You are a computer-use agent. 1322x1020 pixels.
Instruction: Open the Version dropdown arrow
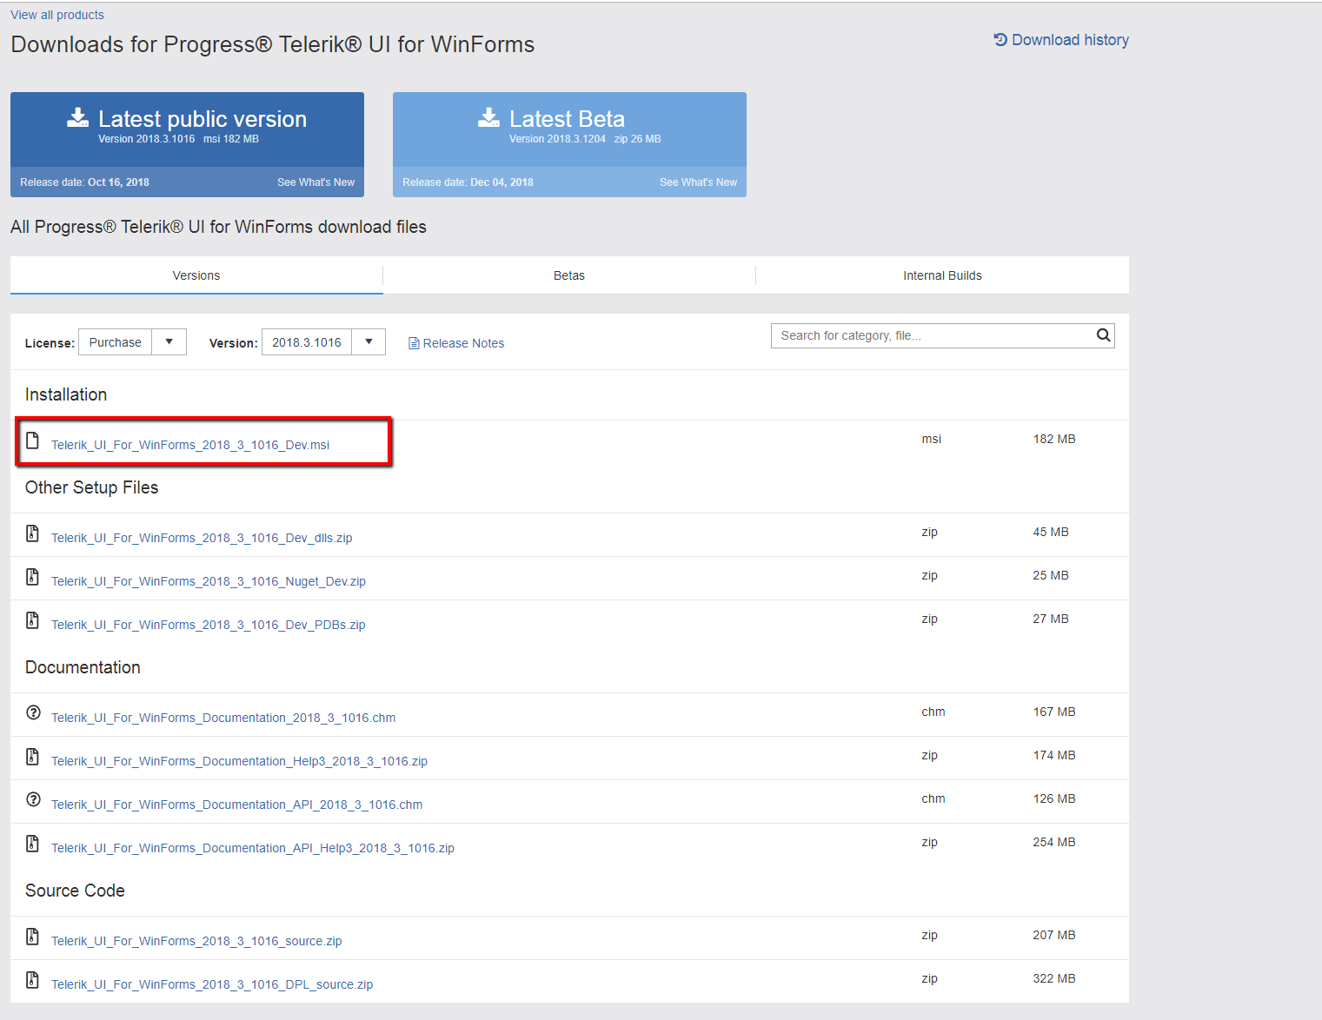(x=369, y=342)
